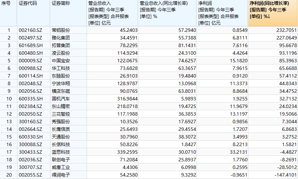
Task: Click the 营业总收入 column header
Action: [112, 13]
